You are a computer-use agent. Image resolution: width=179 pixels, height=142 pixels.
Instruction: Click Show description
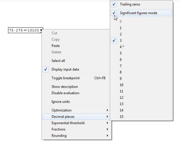tap(65, 87)
